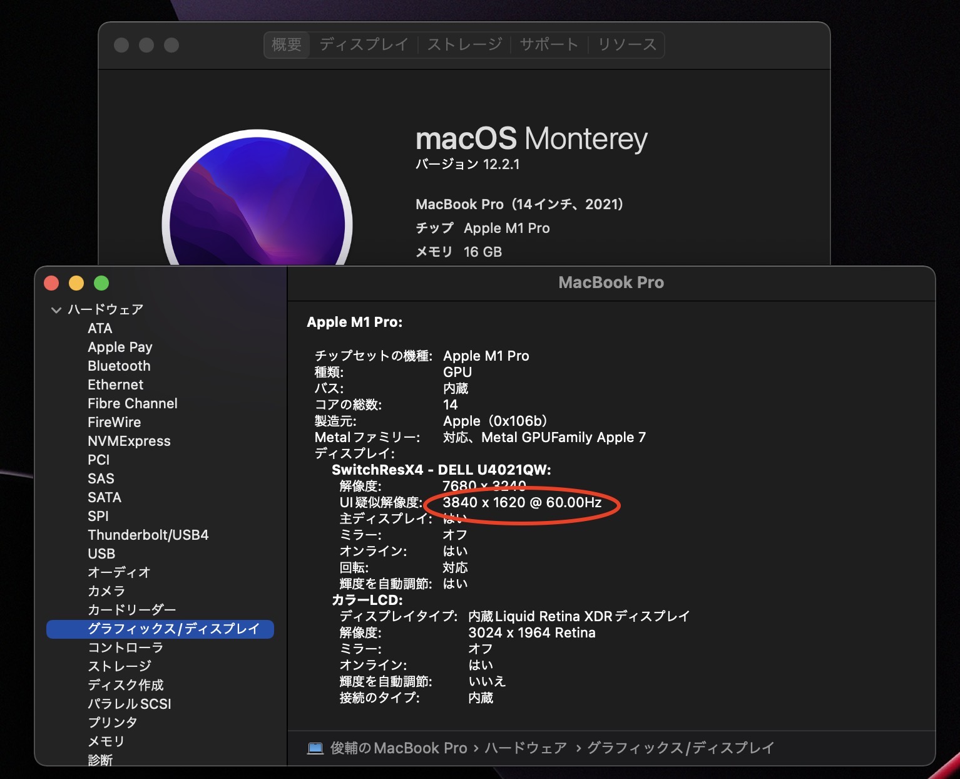Open the プリンタ entry
The width and height of the screenshot is (960, 779).
(113, 723)
